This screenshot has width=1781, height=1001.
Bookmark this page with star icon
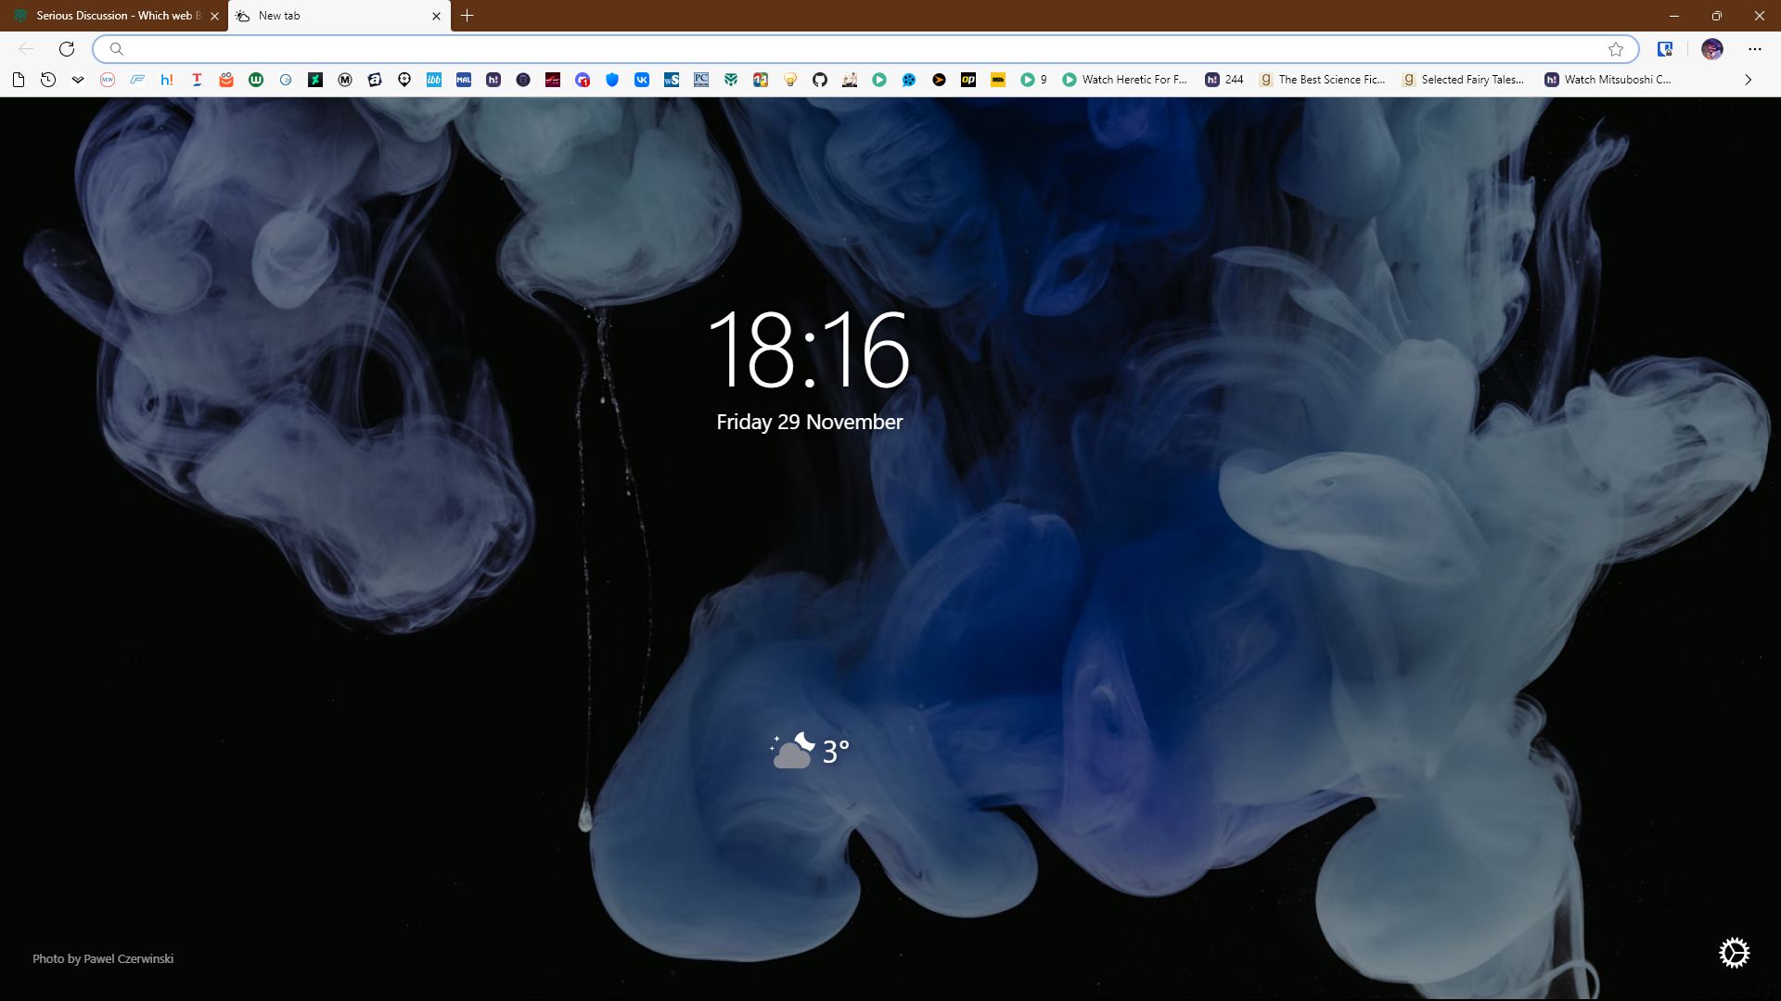tap(1616, 49)
